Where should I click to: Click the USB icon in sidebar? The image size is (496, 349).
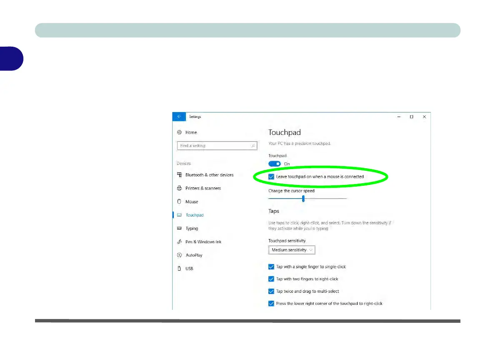click(179, 268)
